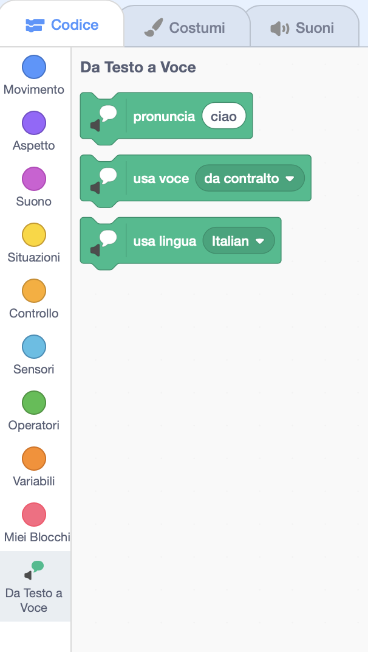Select the Sensori category circle
Screen dimensions: 368x652
coord(33,347)
